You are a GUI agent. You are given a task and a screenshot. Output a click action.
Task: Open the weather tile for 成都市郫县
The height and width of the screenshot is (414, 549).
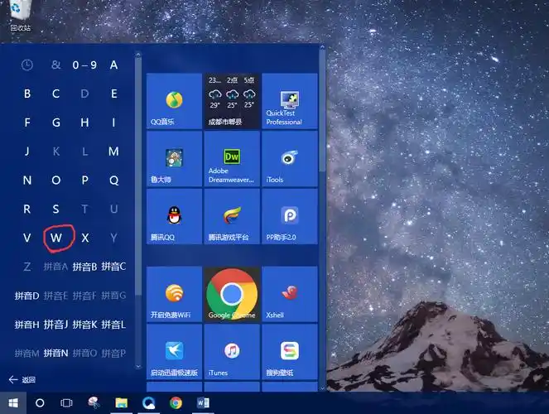232,101
